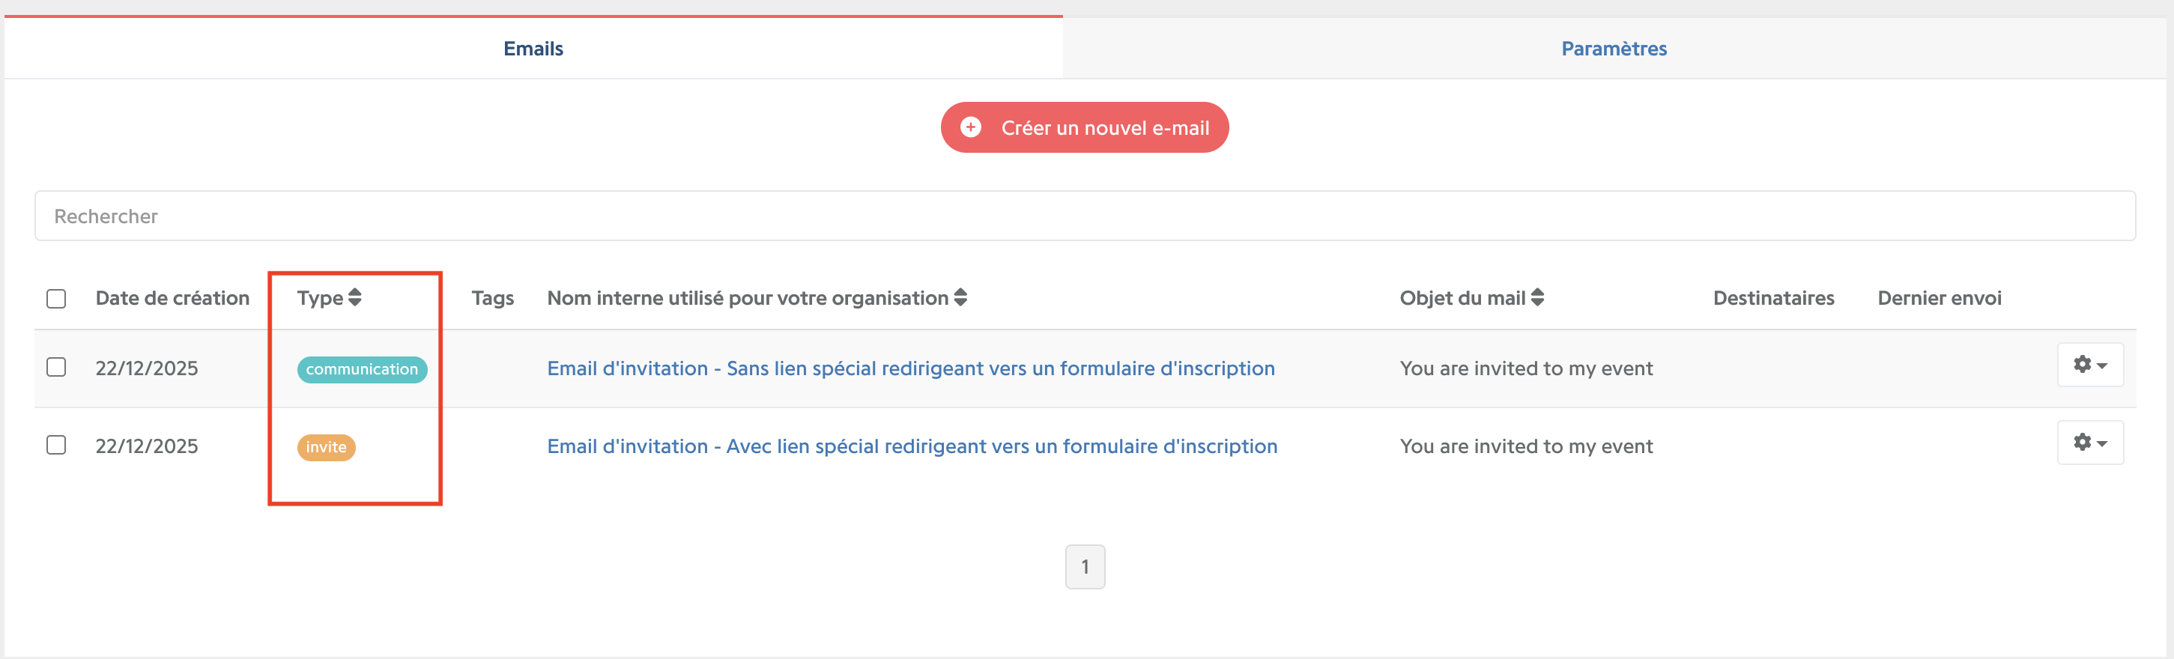Sort by Nom interne column arrows
The image size is (2174, 659).
(960, 297)
